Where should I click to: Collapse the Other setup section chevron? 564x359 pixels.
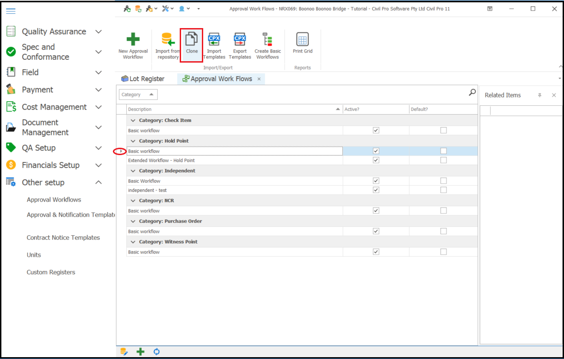[98, 182]
